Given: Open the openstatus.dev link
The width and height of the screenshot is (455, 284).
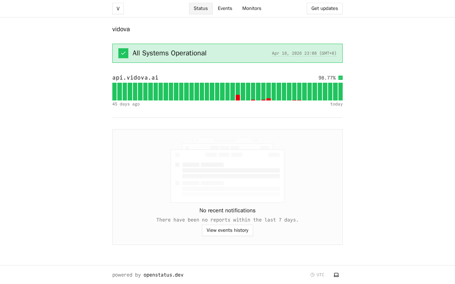Looking at the screenshot, I should point(164,275).
